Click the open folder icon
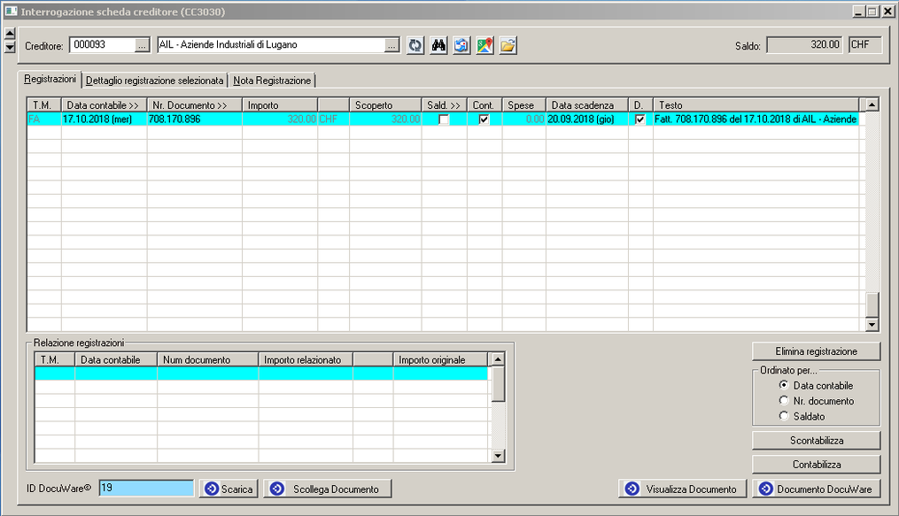The width and height of the screenshot is (899, 516). [x=508, y=45]
